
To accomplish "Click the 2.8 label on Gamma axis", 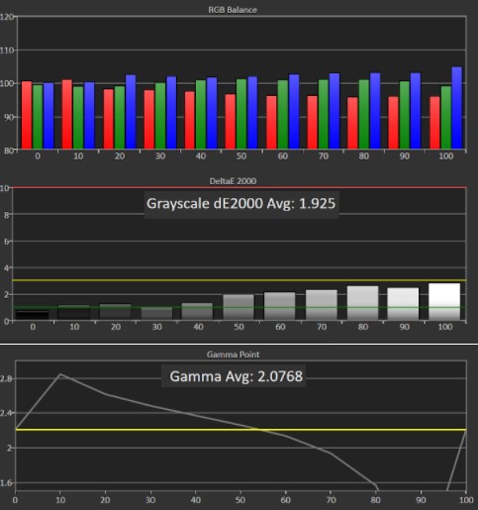I will [6, 378].
